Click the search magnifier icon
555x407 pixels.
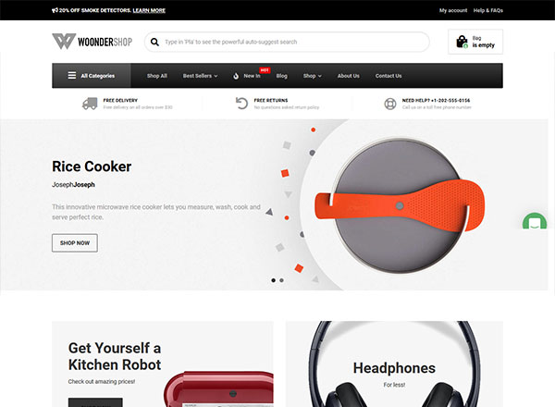154,43
